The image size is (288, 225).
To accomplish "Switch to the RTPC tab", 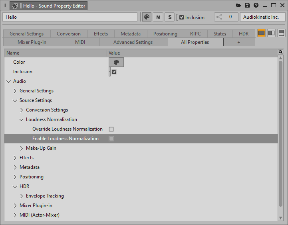I will (x=195, y=34).
